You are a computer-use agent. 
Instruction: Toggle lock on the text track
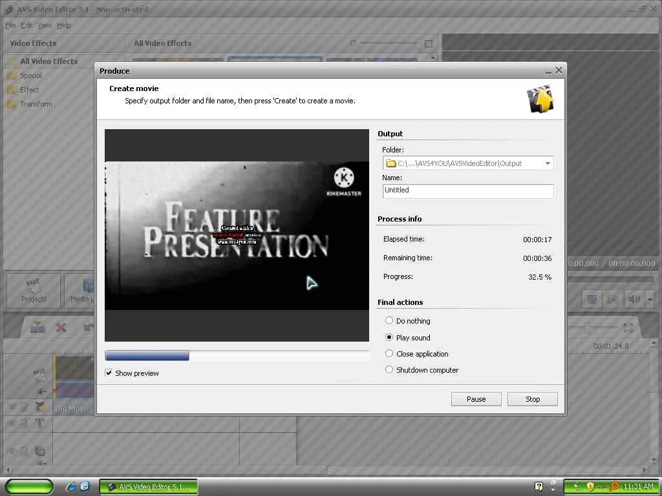(x=24, y=423)
